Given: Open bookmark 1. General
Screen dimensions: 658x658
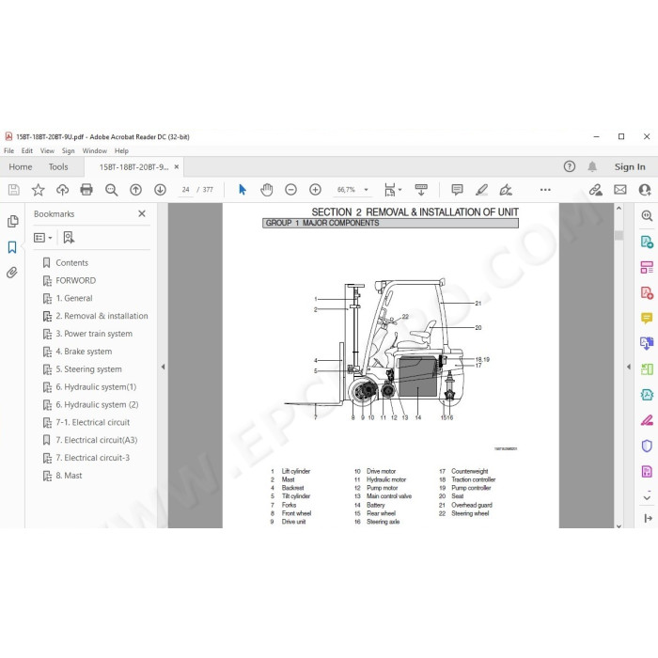Looking at the screenshot, I should (74, 298).
